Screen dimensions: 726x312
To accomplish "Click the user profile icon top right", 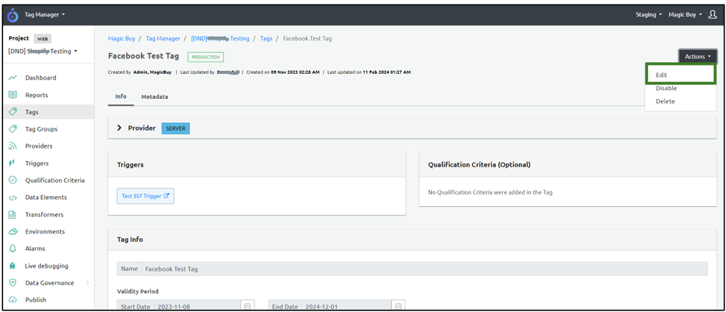I will coord(712,14).
